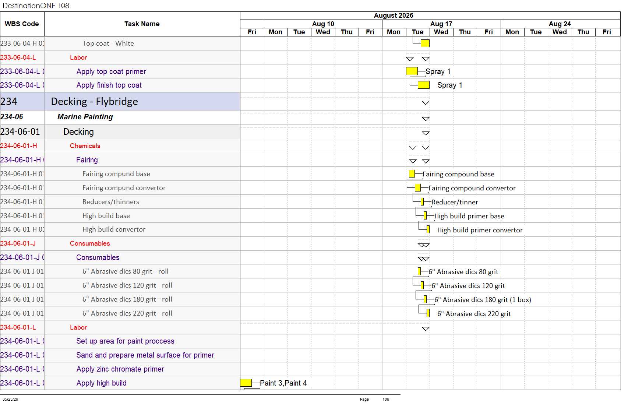Click the 6" Abrasive dics 120 grit bar
Screen dimensions: 621x404
(x=422, y=285)
